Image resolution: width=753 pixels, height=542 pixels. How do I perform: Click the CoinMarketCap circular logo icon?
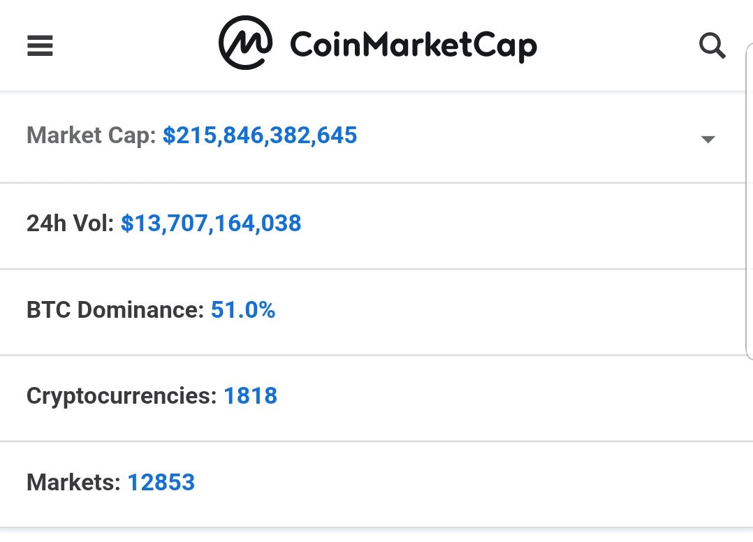click(x=245, y=43)
